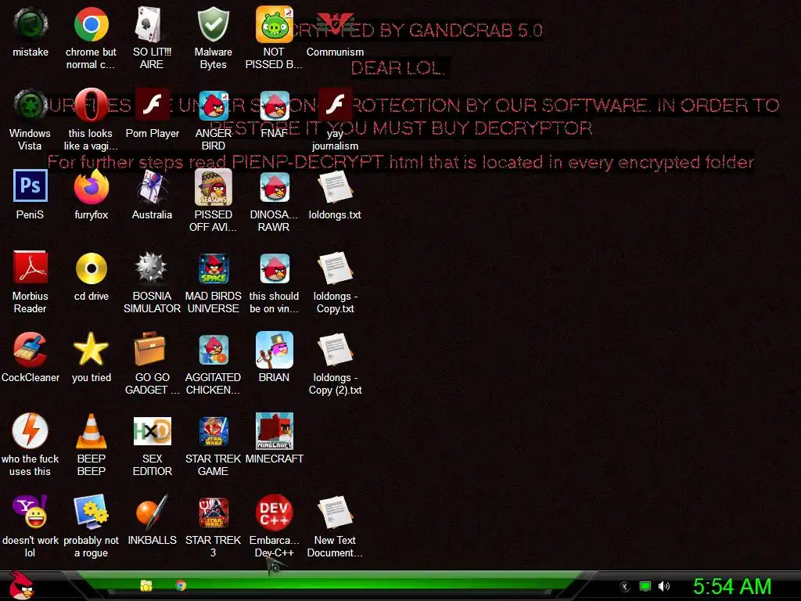801x601 pixels.
Task: Click the 'NOT PISSED B...' green pig icon
Action: 274,24
